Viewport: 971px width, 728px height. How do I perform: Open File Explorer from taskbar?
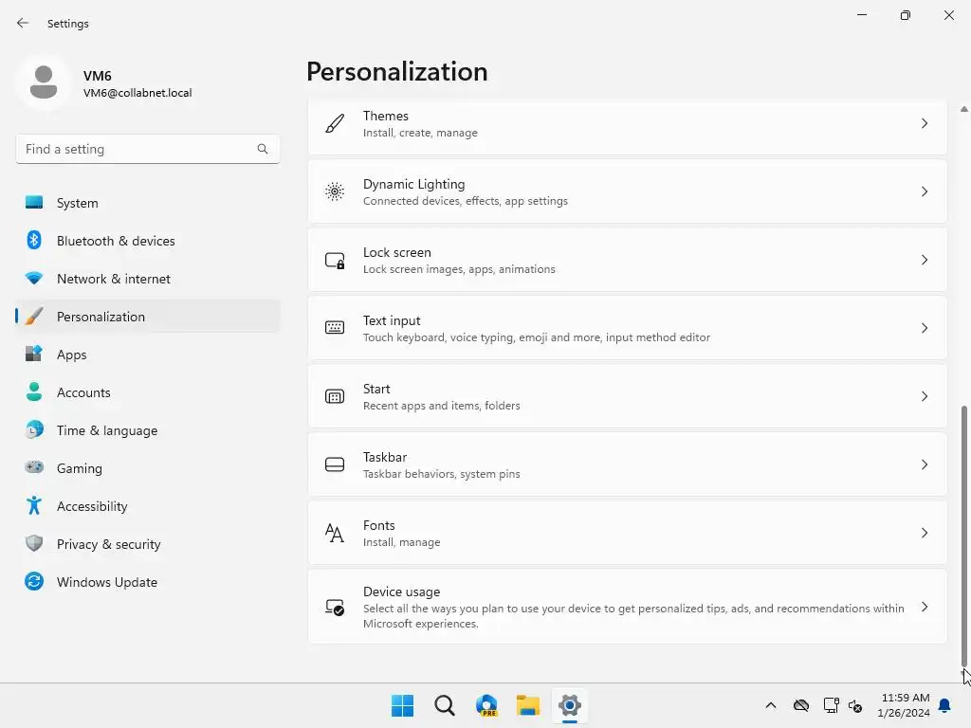528,705
